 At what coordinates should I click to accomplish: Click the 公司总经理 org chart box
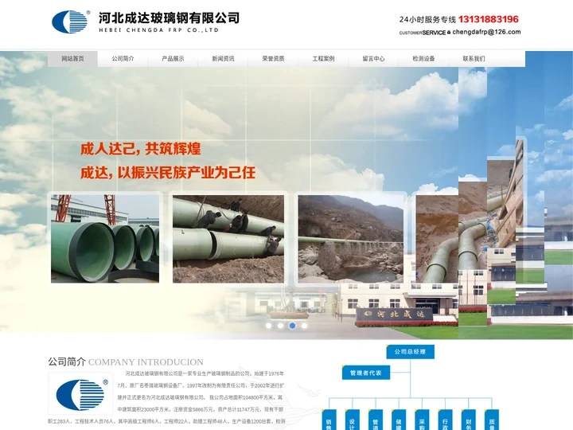click(411, 352)
